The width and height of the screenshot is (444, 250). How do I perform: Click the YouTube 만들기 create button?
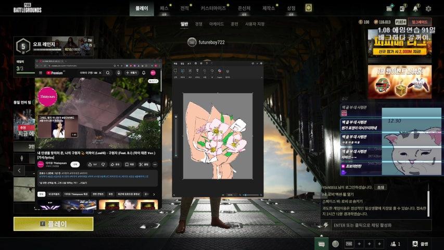click(x=131, y=73)
